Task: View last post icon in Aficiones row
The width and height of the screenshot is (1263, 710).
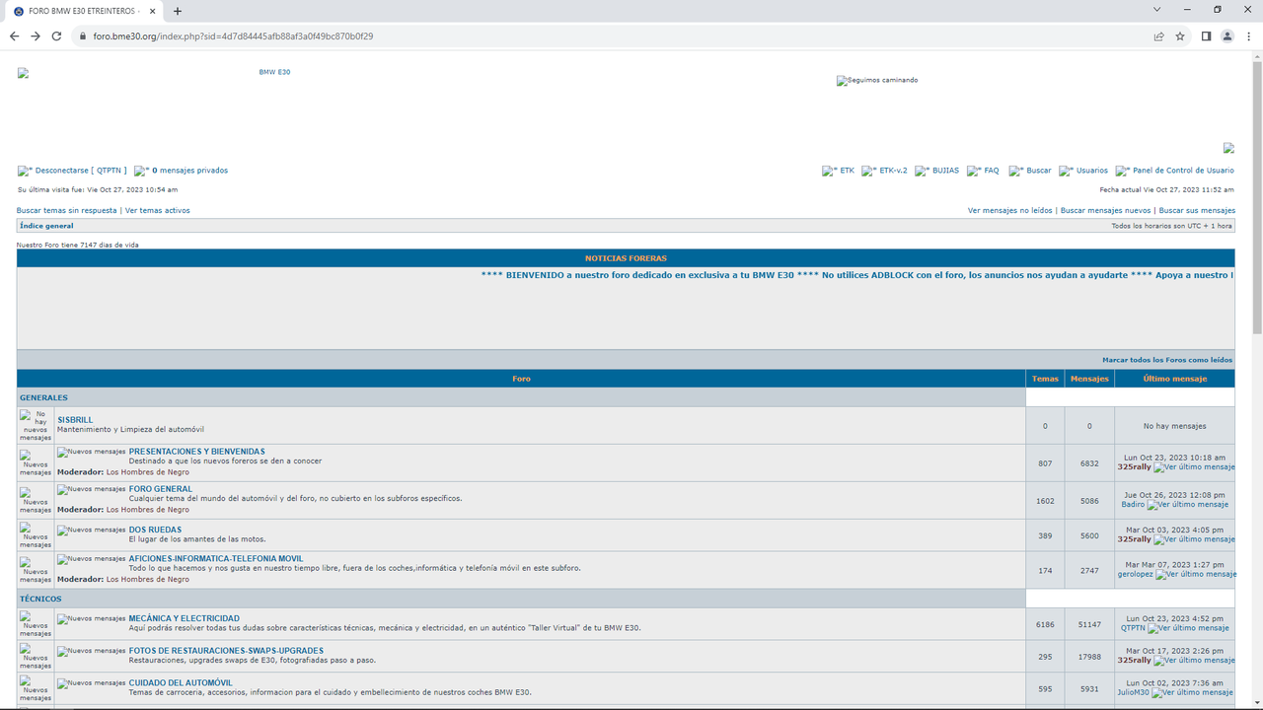Action: [x=1196, y=574]
